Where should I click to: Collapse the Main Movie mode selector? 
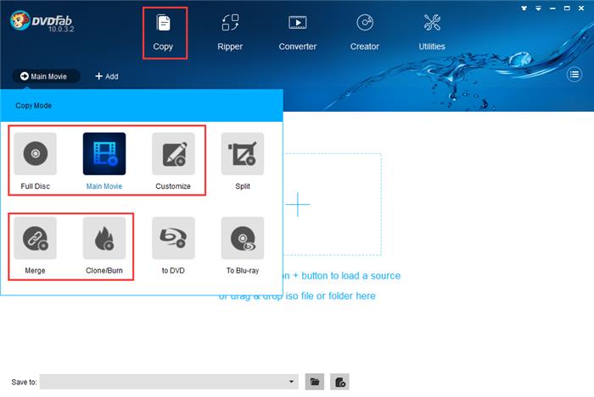click(x=46, y=76)
